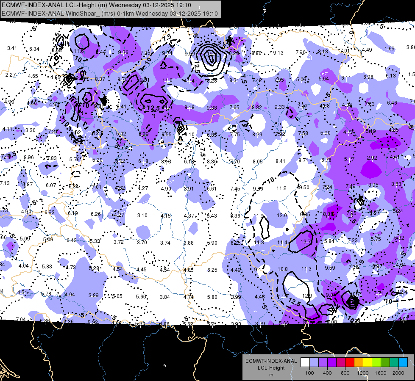This screenshot has width=415, height=381.
Task: Click the wind shear value 10.8
Action: coord(283,269)
